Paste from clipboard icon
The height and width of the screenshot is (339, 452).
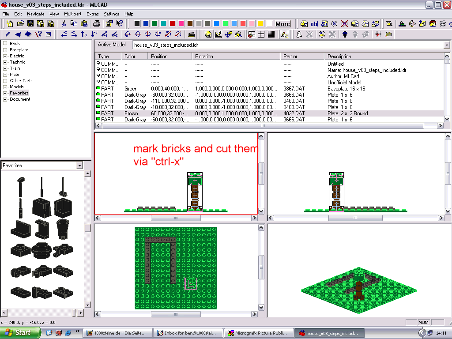[84, 24]
